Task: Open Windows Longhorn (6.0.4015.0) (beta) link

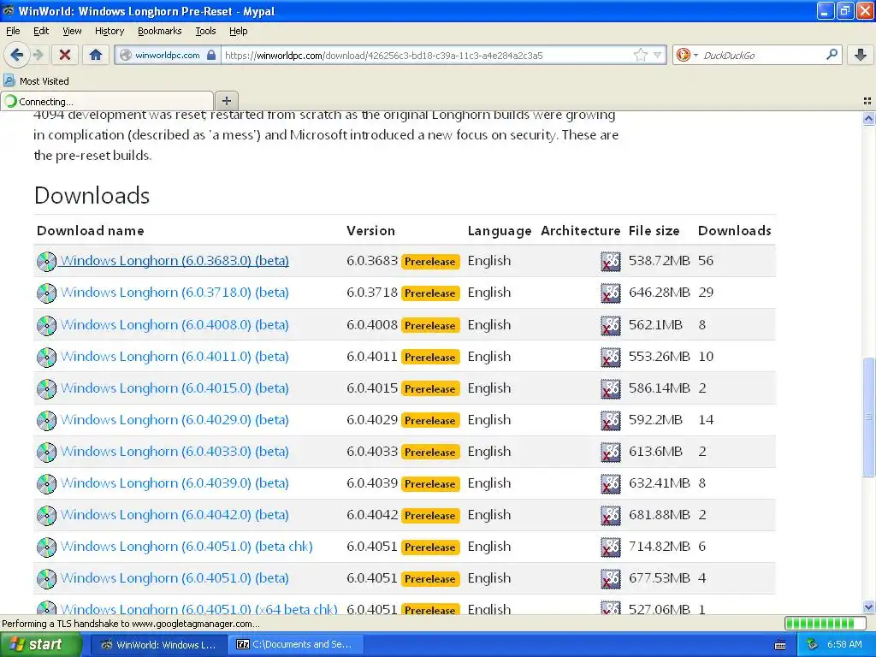Action: click(x=175, y=388)
